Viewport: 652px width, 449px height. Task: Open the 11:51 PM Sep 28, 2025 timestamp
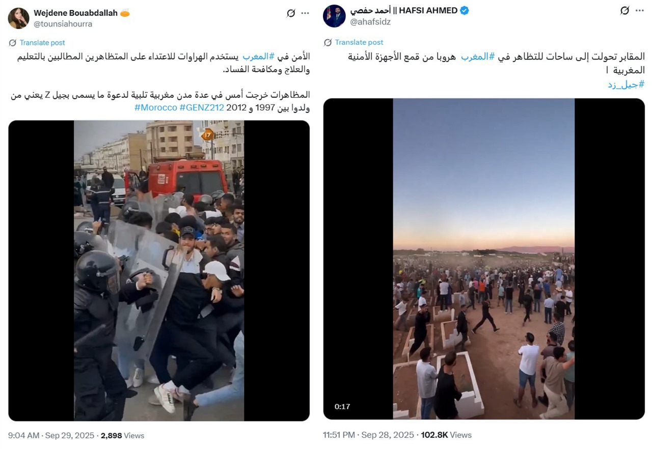(368, 435)
